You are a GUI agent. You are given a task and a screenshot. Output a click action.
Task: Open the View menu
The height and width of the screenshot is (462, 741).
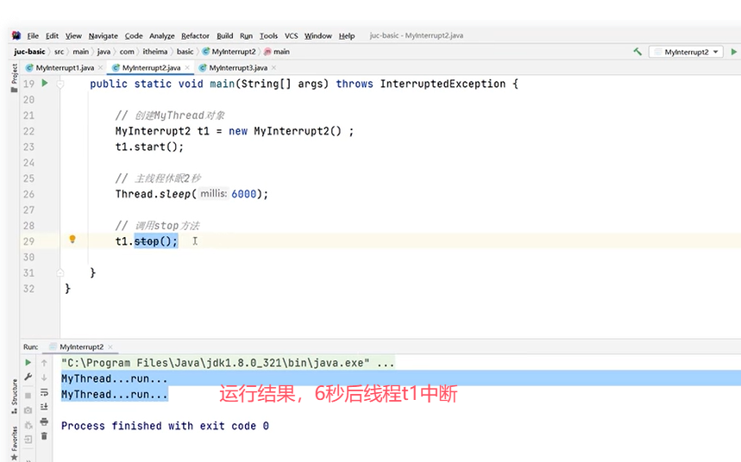(73, 36)
